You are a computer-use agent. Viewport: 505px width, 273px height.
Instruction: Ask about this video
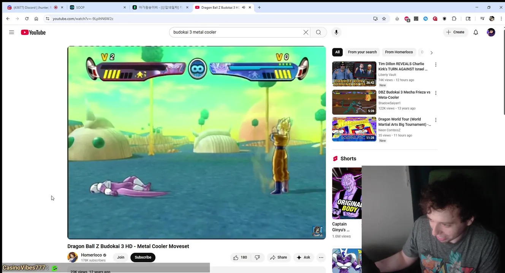tap(303, 257)
